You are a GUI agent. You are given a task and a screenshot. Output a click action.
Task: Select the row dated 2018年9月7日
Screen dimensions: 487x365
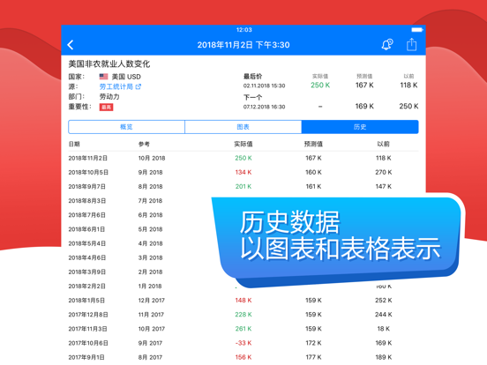(243, 187)
